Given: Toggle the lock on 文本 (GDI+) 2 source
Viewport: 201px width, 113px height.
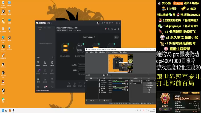Looking at the screenshot, I should (111, 80).
